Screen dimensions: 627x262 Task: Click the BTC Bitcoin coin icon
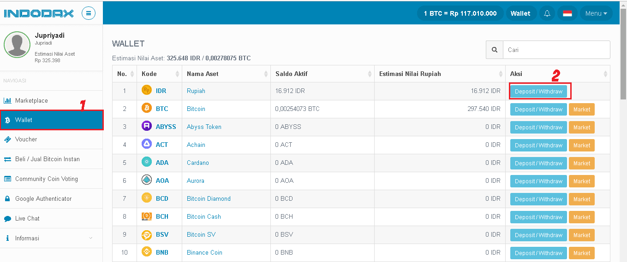pos(147,109)
